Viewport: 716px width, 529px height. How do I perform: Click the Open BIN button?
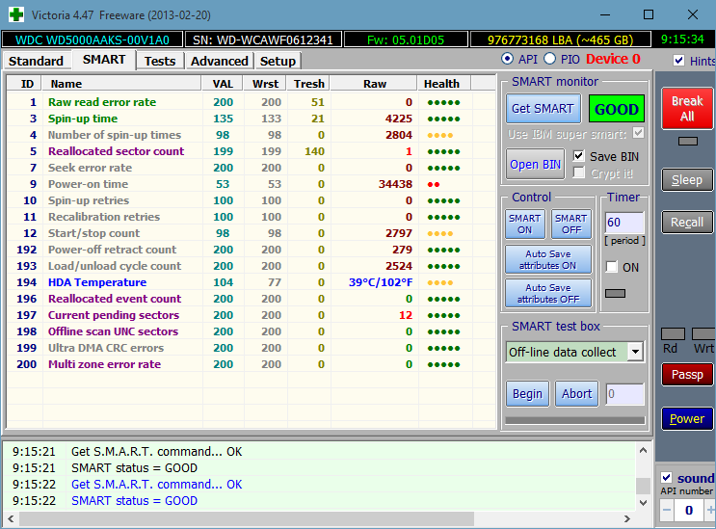[535, 165]
